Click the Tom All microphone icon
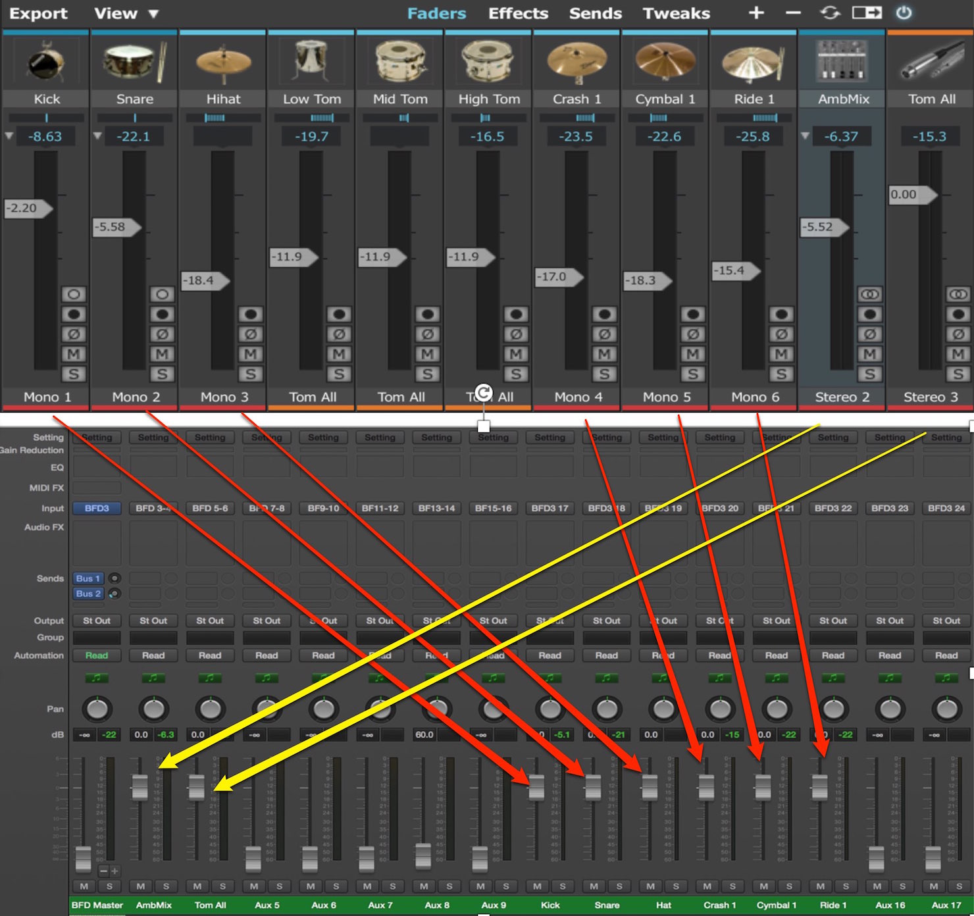The height and width of the screenshot is (916, 974). coord(931,63)
